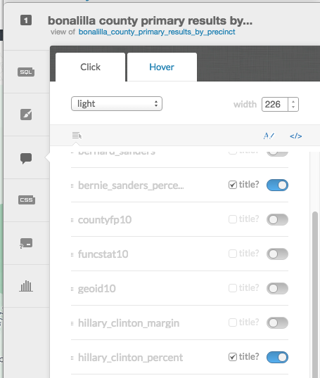This screenshot has width=320, height=378.
Task: Select the bernie_sanders_perce... field name
Action: (x=131, y=185)
